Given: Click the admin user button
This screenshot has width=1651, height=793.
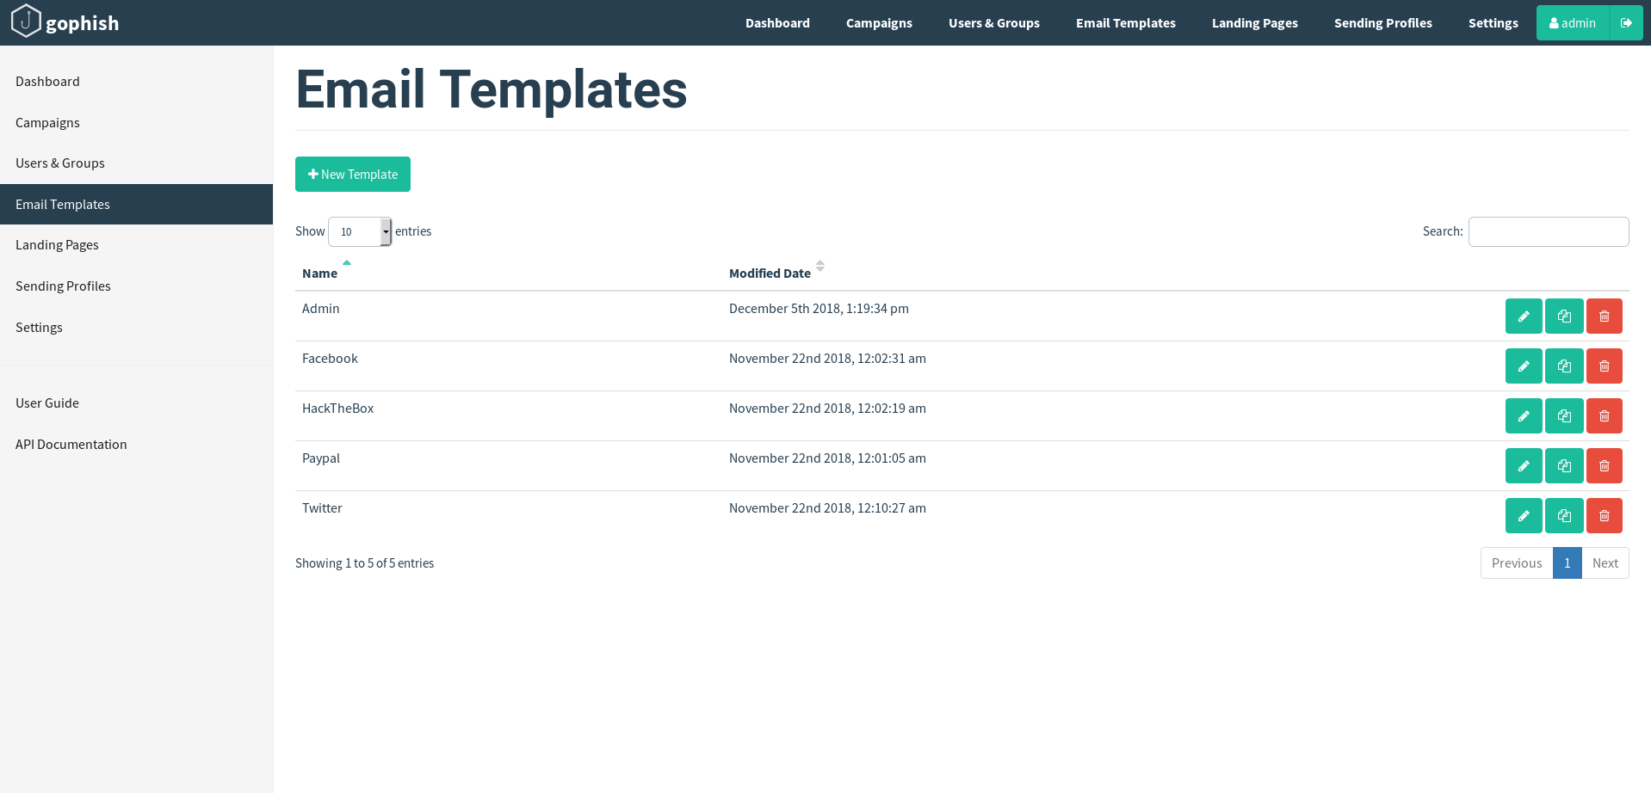Looking at the screenshot, I should [1572, 23].
